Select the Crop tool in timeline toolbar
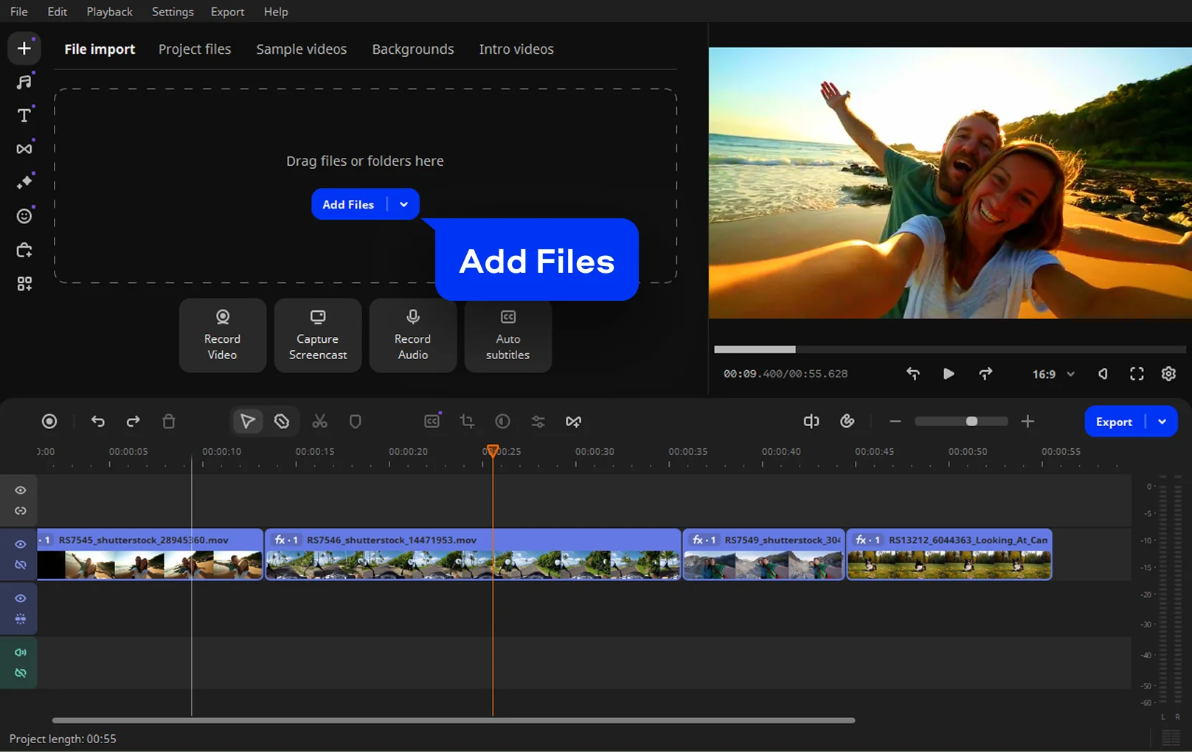Viewport: 1192px width, 752px height. pos(467,422)
